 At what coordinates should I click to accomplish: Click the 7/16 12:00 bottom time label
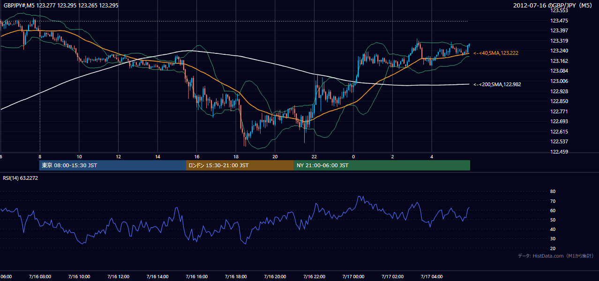click(118, 276)
